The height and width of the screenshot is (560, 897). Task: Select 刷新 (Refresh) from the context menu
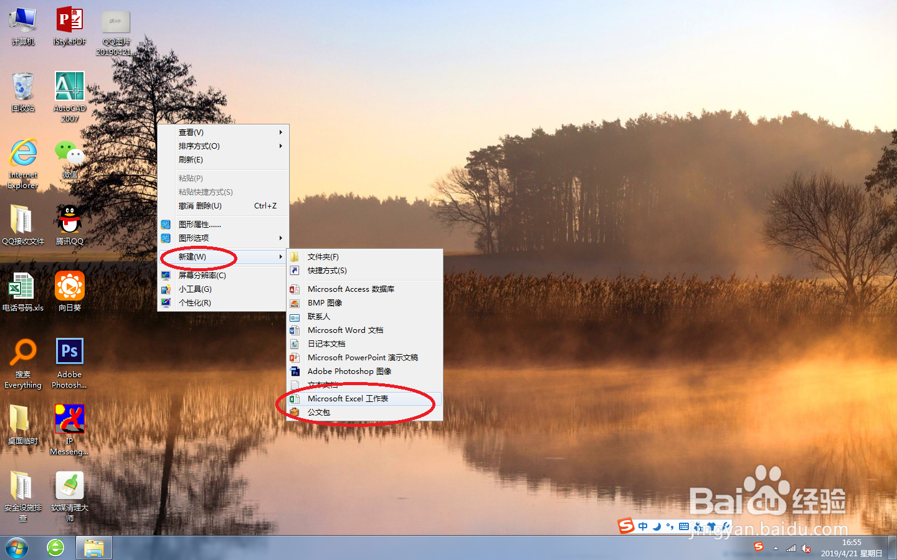click(191, 159)
